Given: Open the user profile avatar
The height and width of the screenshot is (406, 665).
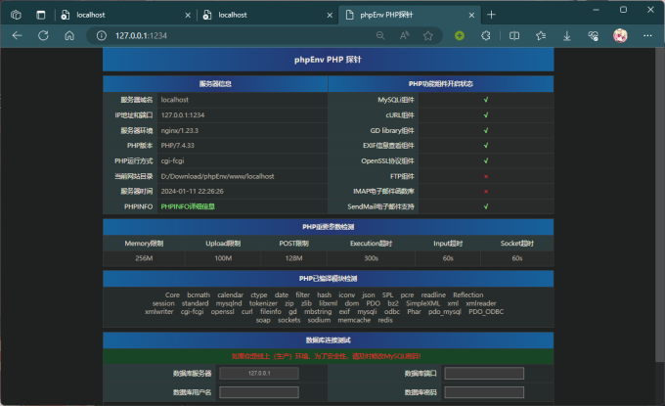Looking at the screenshot, I should (620, 35).
